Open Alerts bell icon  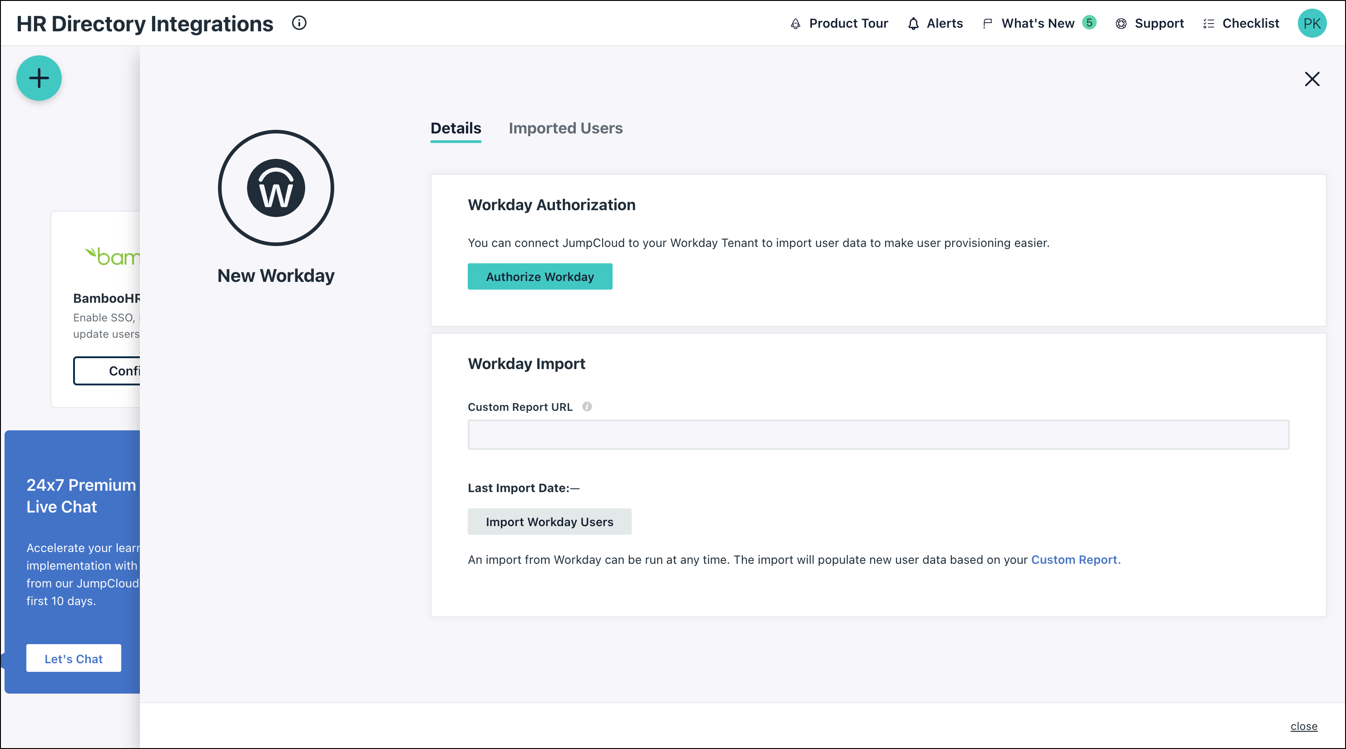click(x=913, y=24)
